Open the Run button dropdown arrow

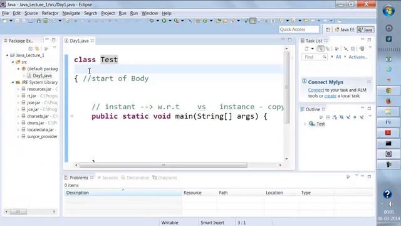click(x=170, y=21)
